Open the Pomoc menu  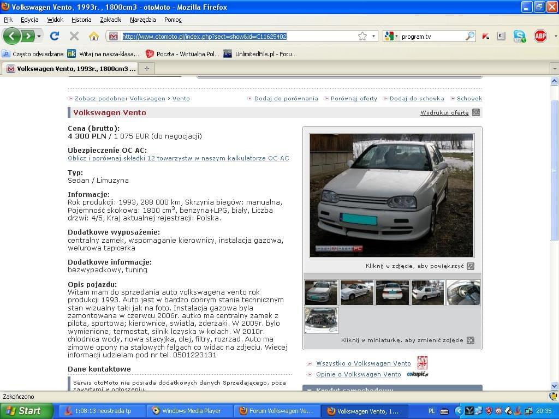point(173,20)
